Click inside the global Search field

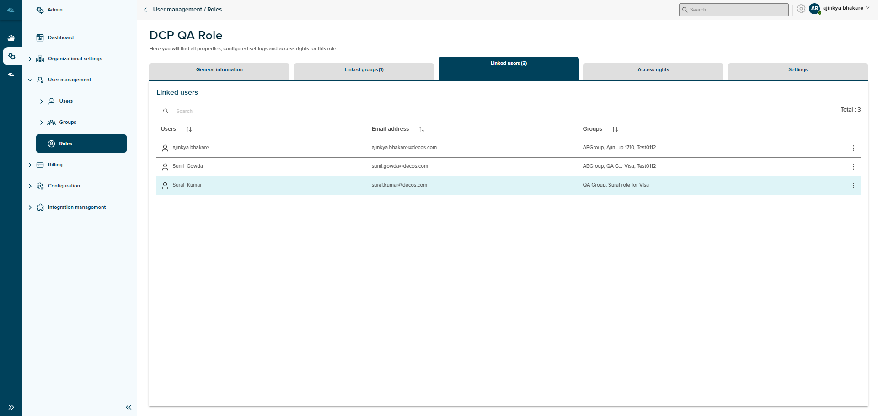[733, 10]
